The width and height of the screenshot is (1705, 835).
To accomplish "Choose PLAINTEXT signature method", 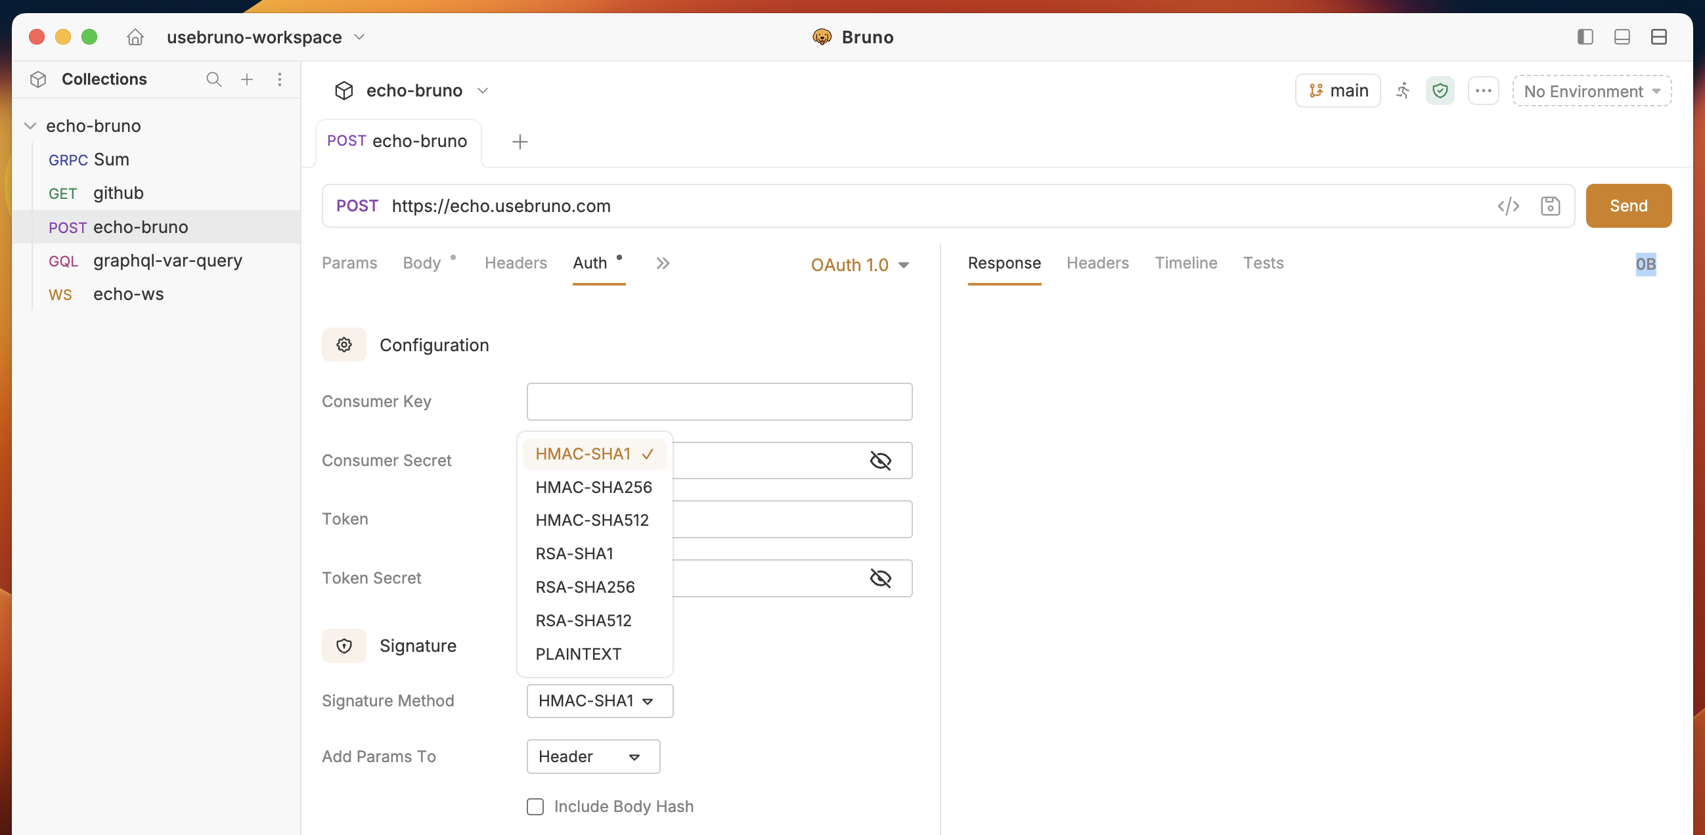I will point(594,654).
